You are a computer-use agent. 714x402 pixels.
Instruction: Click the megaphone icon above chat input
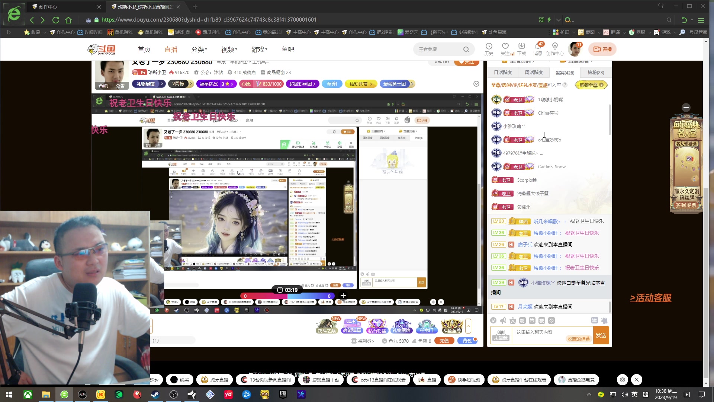(x=503, y=320)
